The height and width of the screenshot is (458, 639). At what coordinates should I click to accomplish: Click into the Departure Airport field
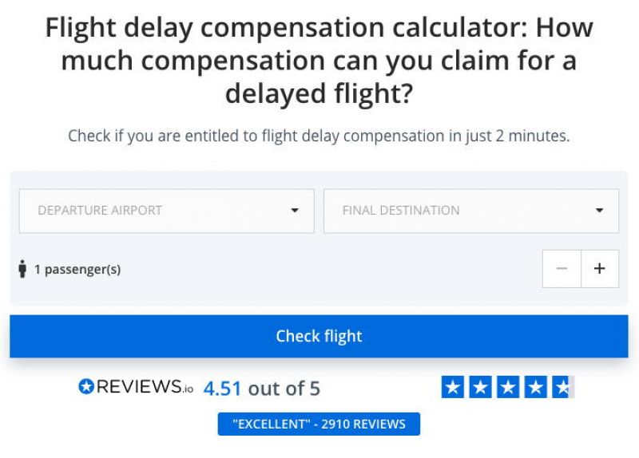point(167,211)
